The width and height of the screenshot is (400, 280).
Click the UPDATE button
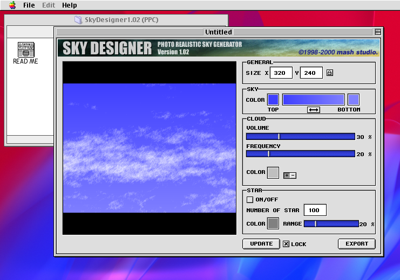(x=261, y=244)
